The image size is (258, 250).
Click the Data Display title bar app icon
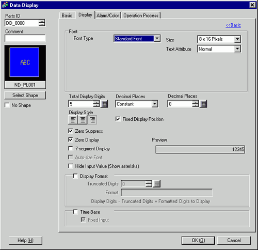(5, 5)
